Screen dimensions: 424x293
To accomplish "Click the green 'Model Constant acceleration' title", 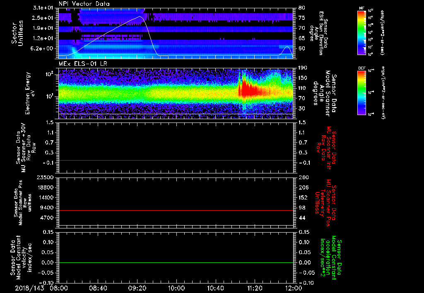I will pyautogui.click(x=331, y=258).
